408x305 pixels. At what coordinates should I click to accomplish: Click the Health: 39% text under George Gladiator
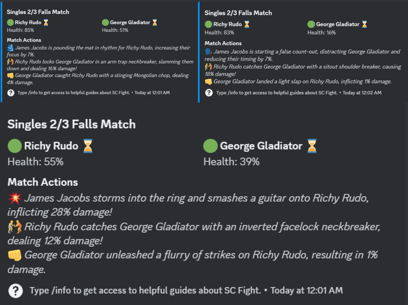pyautogui.click(x=231, y=162)
